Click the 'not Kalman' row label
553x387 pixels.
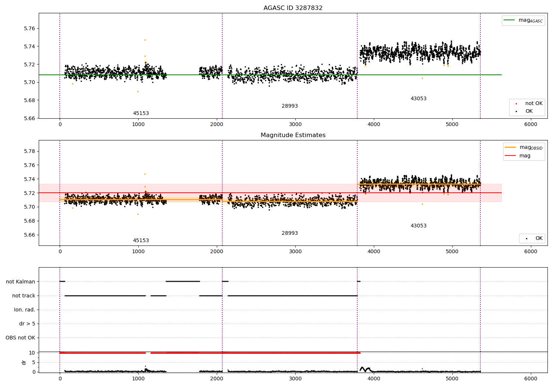[x=20, y=282]
